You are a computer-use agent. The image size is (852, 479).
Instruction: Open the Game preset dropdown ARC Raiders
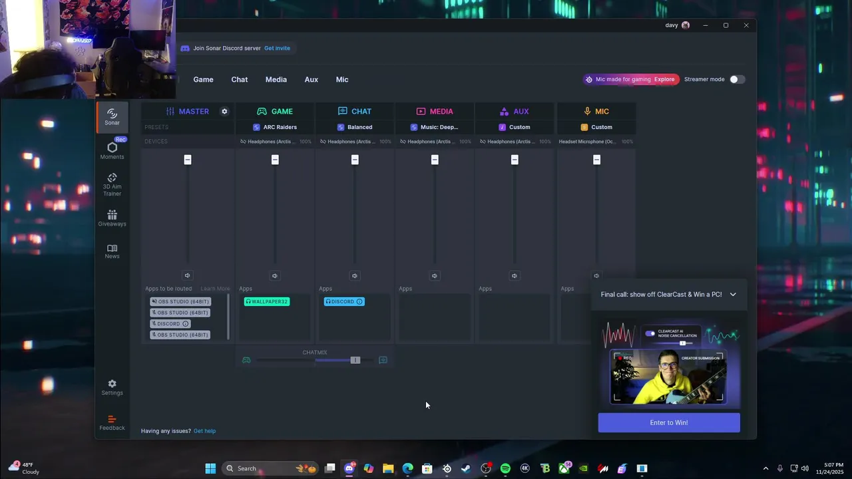275,127
